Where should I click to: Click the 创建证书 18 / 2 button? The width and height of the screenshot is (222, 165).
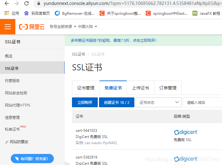click(117, 102)
